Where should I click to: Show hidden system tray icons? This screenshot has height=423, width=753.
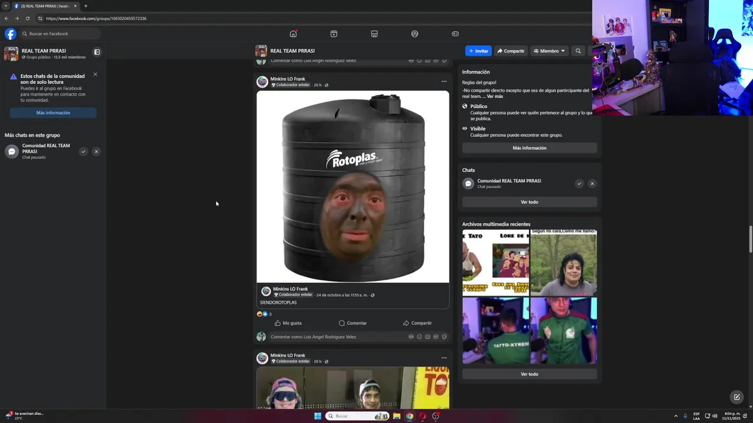pyautogui.click(x=675, y=416)
